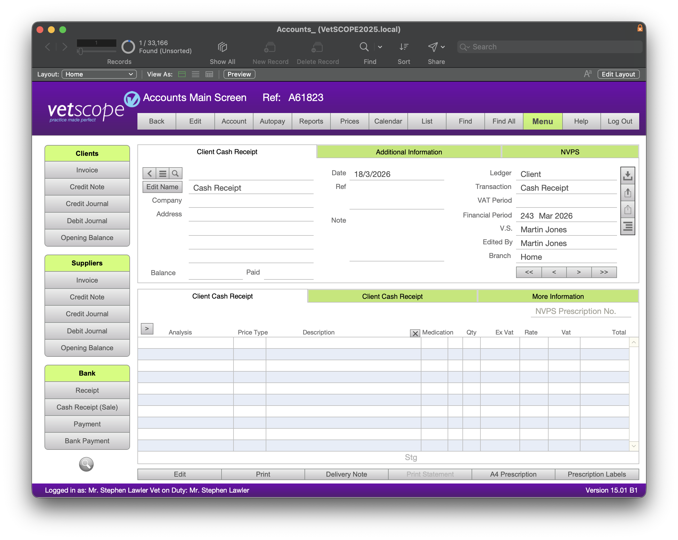Open the Find dropdown arrow in the toolbar
The width and height of the screenshot is (678, 540).
[x=380, y=47]
